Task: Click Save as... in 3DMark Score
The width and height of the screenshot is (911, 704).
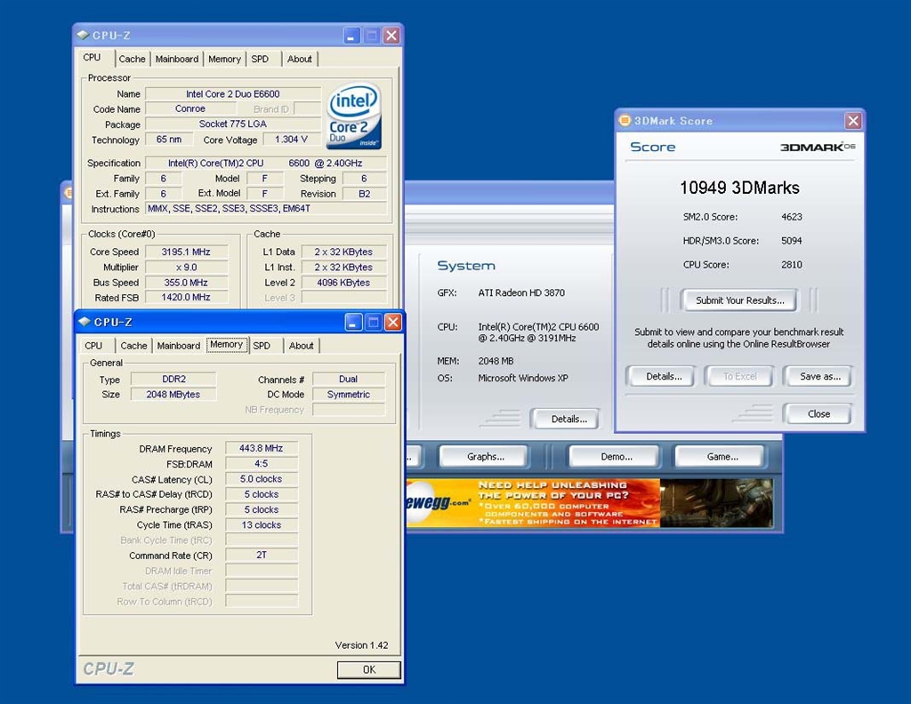Action: tap(819, 376)
